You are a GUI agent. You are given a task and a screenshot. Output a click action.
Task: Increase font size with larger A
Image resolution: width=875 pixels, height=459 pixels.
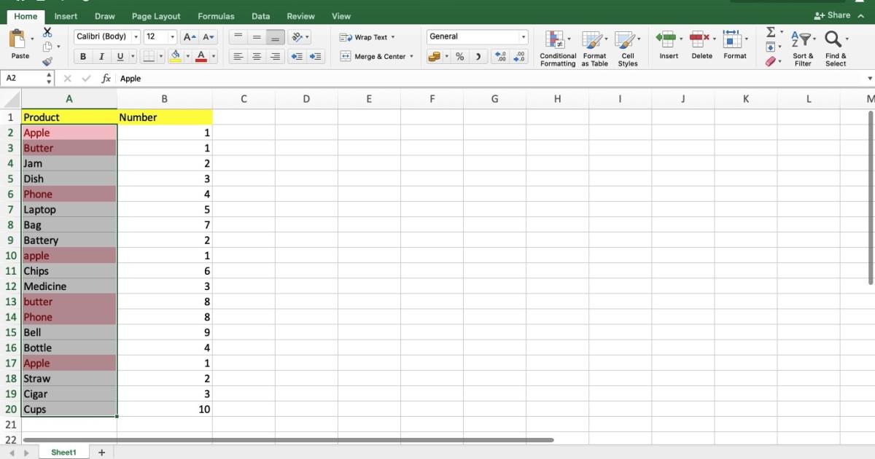(x=189, y=36)
